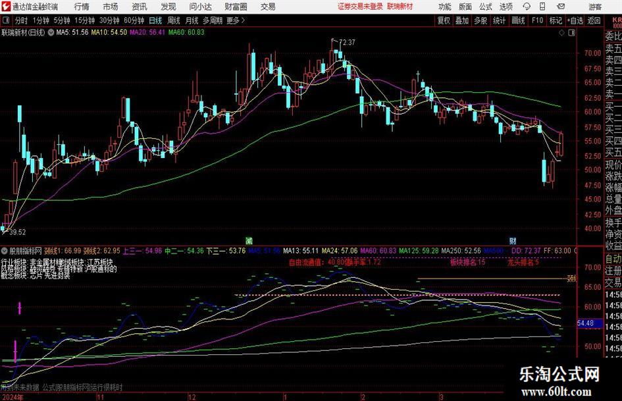Open the 公式 menu

click(486, 7)
